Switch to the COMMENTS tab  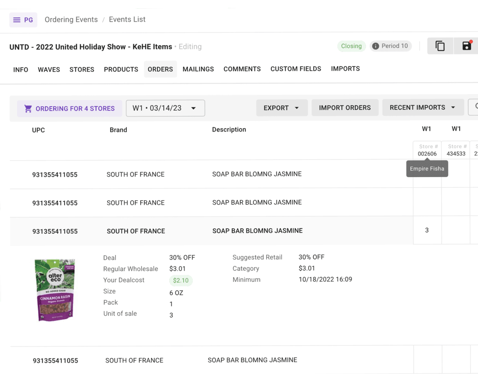pos(242,69)
